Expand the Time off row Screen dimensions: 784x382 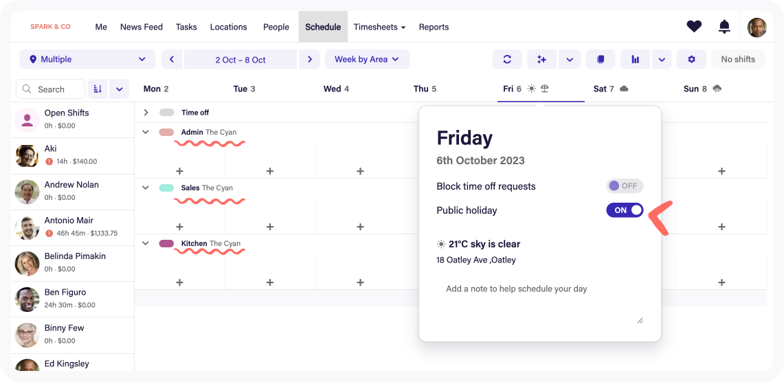146,113
